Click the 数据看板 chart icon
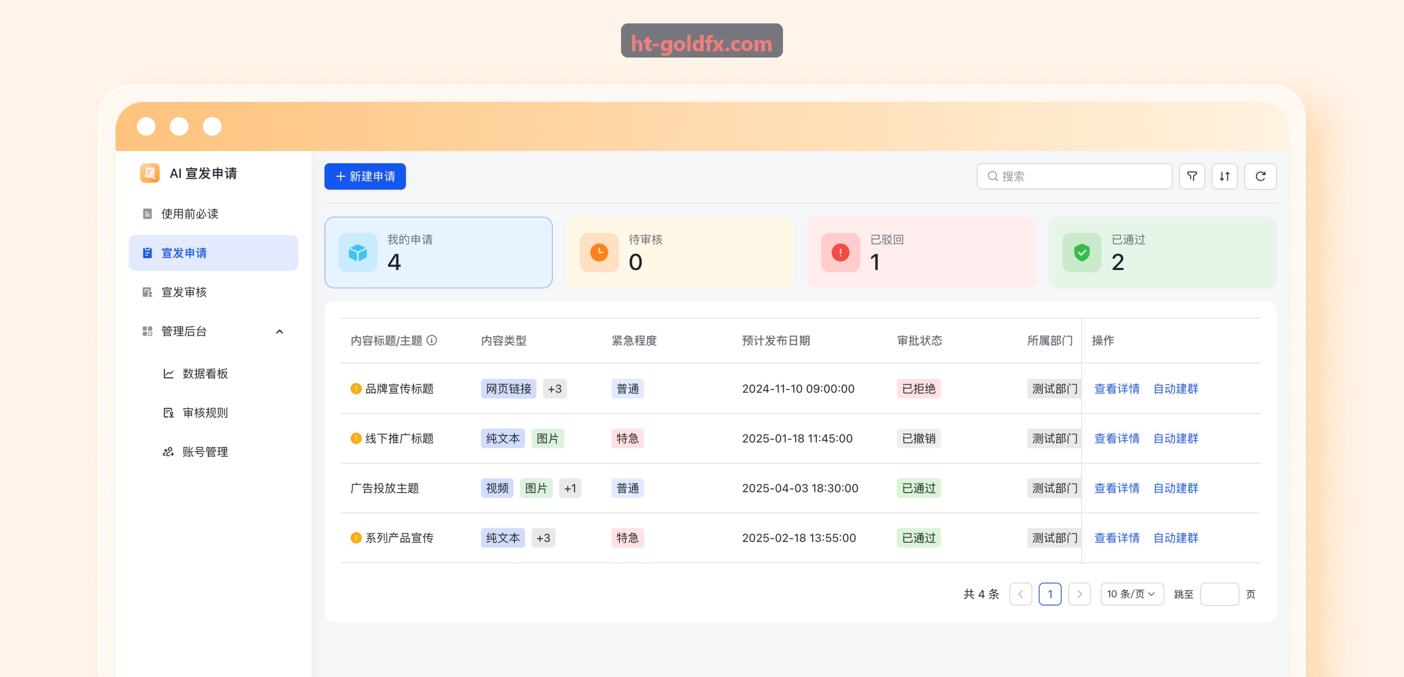Viewport: 1404px width, 677px height. point(168,373)
